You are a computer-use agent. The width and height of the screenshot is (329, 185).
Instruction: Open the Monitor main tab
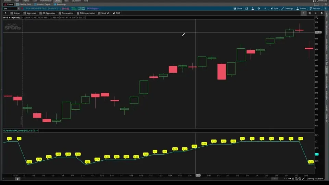(x=7, y=1)
